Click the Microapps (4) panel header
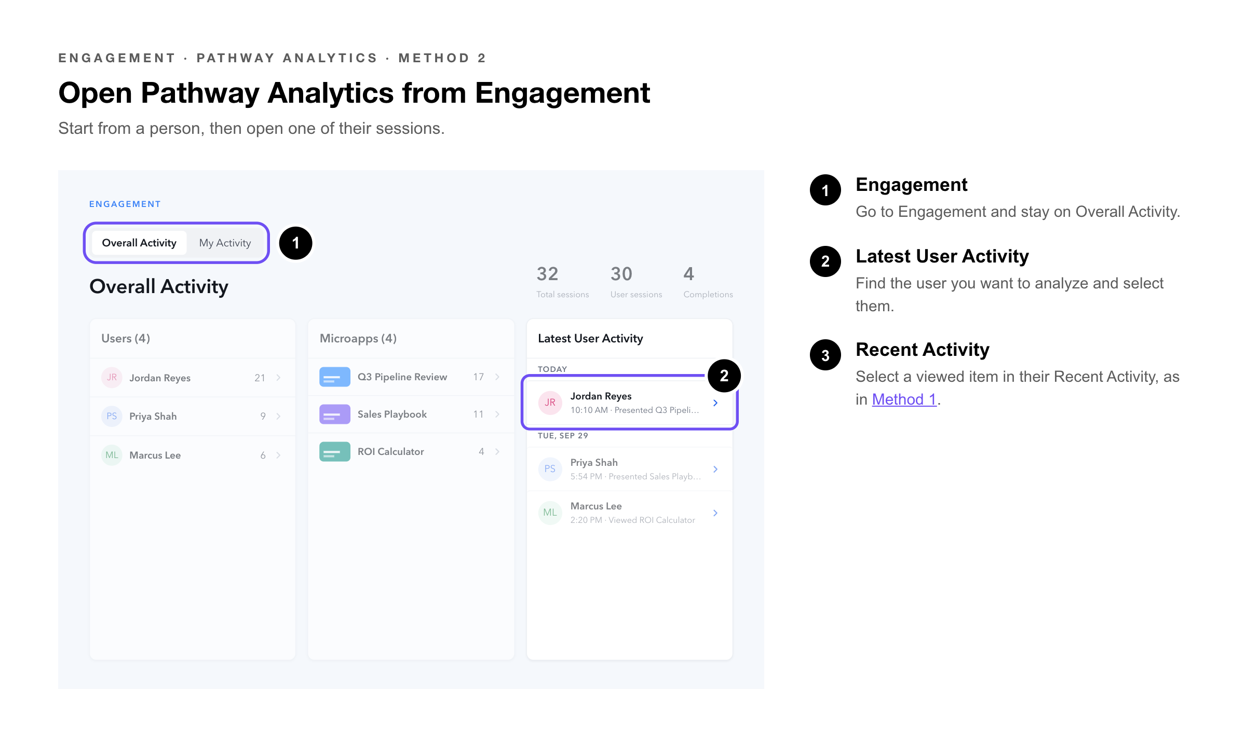 pos(358,338)
